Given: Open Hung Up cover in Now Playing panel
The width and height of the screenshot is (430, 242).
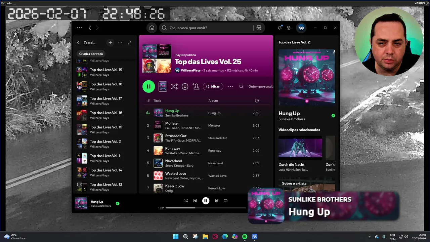Looking at the screenshot, I should (x=307, y=78).
